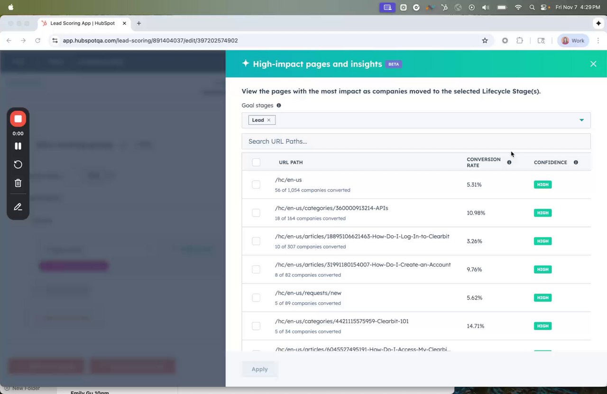Go forward with the browser forward arrow
The height and width of the screenshot is (394, 607).
point(23,41)
